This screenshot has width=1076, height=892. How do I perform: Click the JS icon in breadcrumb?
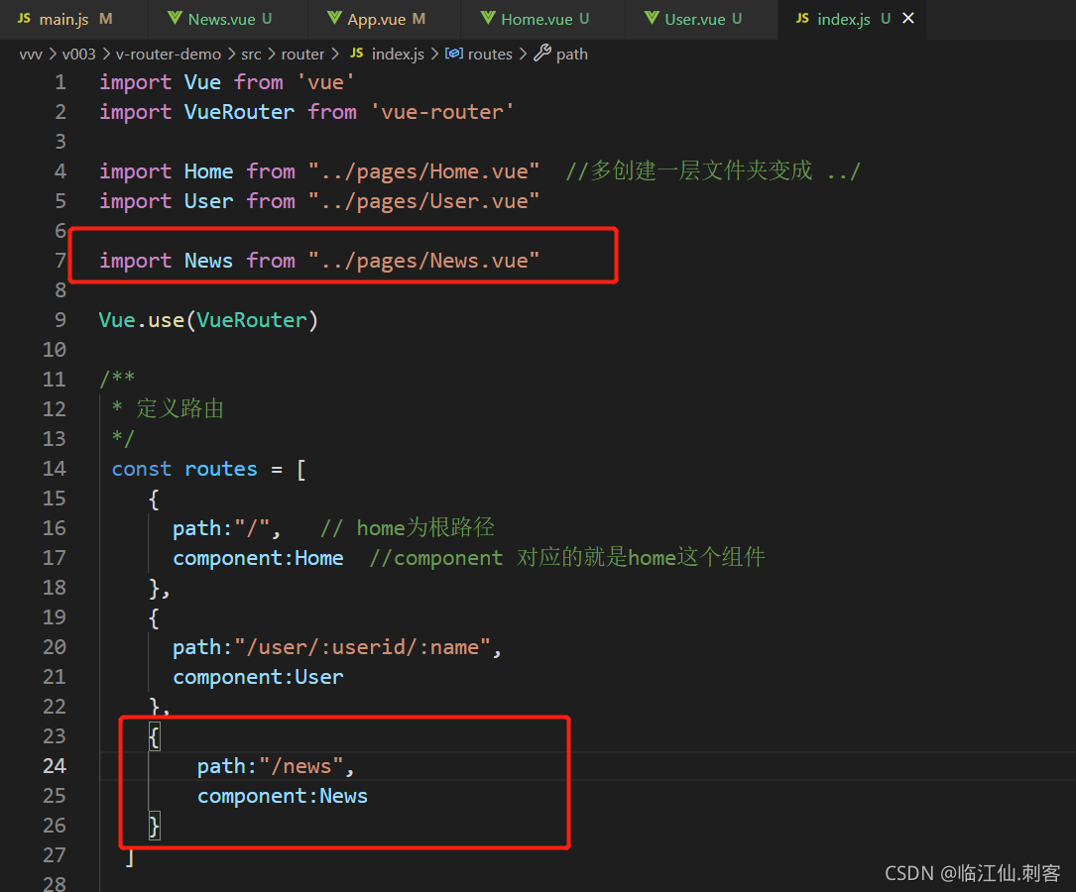point(357,53)
